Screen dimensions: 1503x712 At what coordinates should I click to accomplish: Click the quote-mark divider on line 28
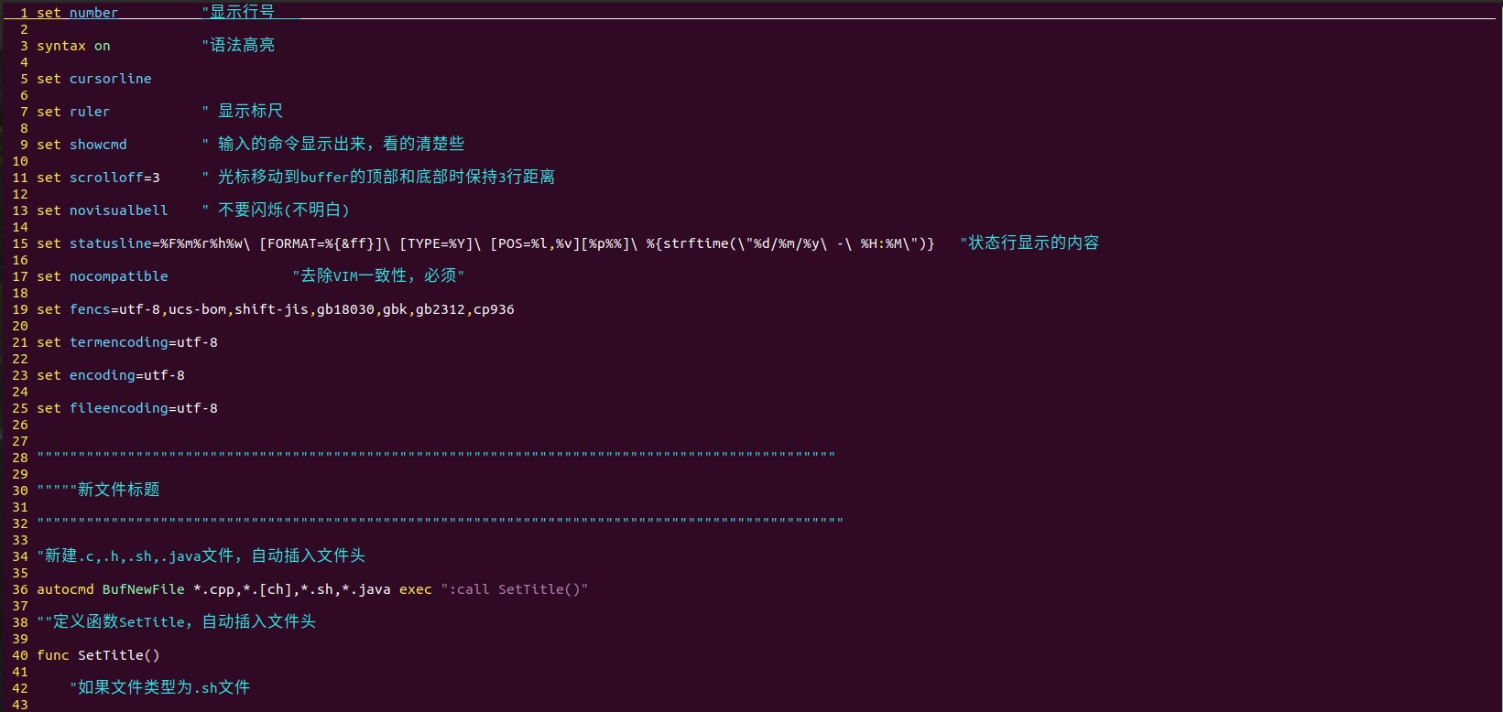[x=436, y=455]
